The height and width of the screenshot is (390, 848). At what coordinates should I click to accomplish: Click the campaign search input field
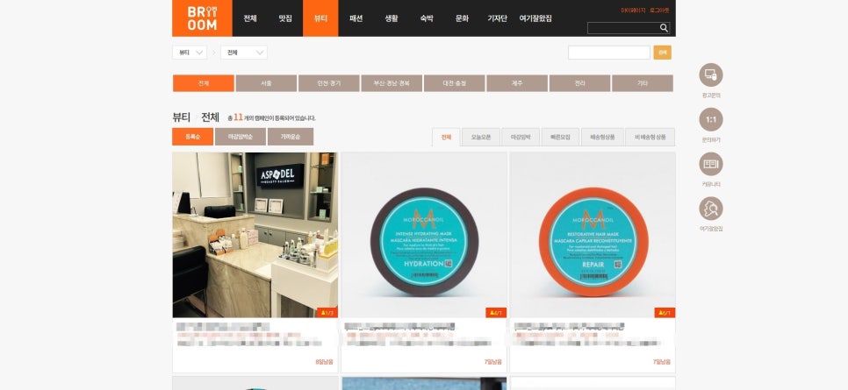click(x=609, y=53)
